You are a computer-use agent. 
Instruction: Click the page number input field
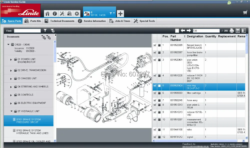(206, 31)
